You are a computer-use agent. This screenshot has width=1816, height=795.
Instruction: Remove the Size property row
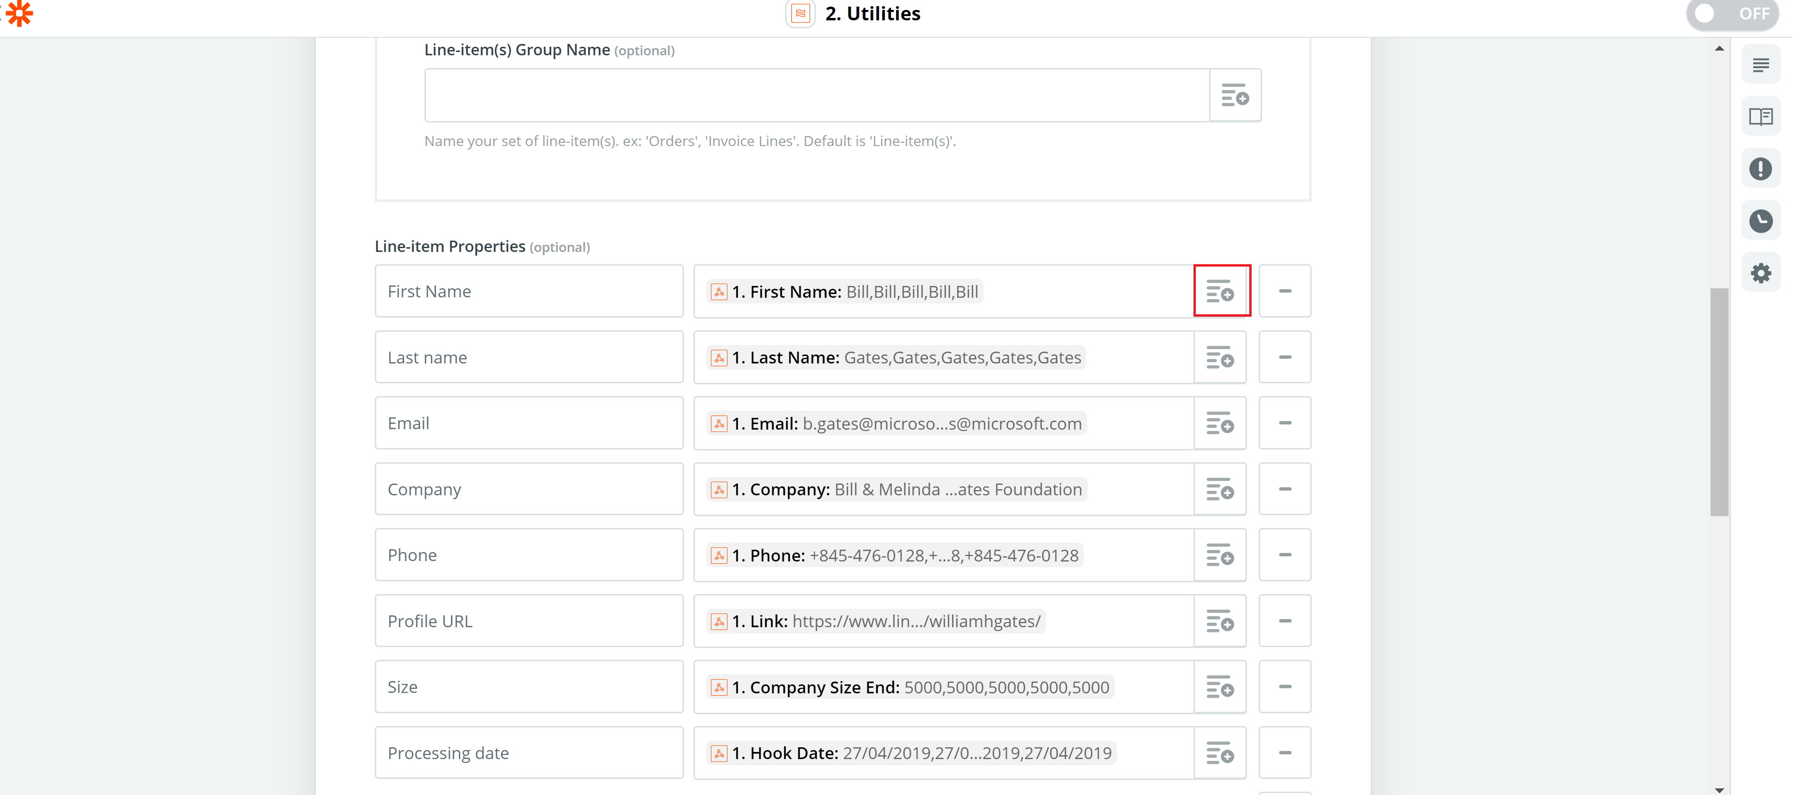point(1284,686)
